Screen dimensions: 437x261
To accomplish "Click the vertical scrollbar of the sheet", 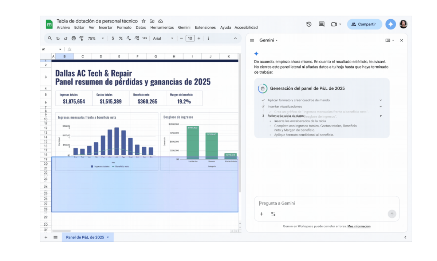I will pyautogui.click(x=240, y=124).
